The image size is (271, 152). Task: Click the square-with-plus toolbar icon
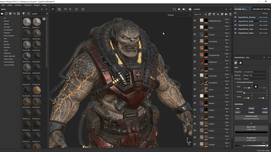coord(77,9)
